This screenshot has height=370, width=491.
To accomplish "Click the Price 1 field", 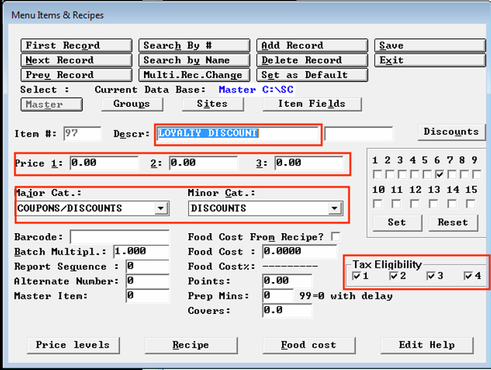I will (104, 164).
